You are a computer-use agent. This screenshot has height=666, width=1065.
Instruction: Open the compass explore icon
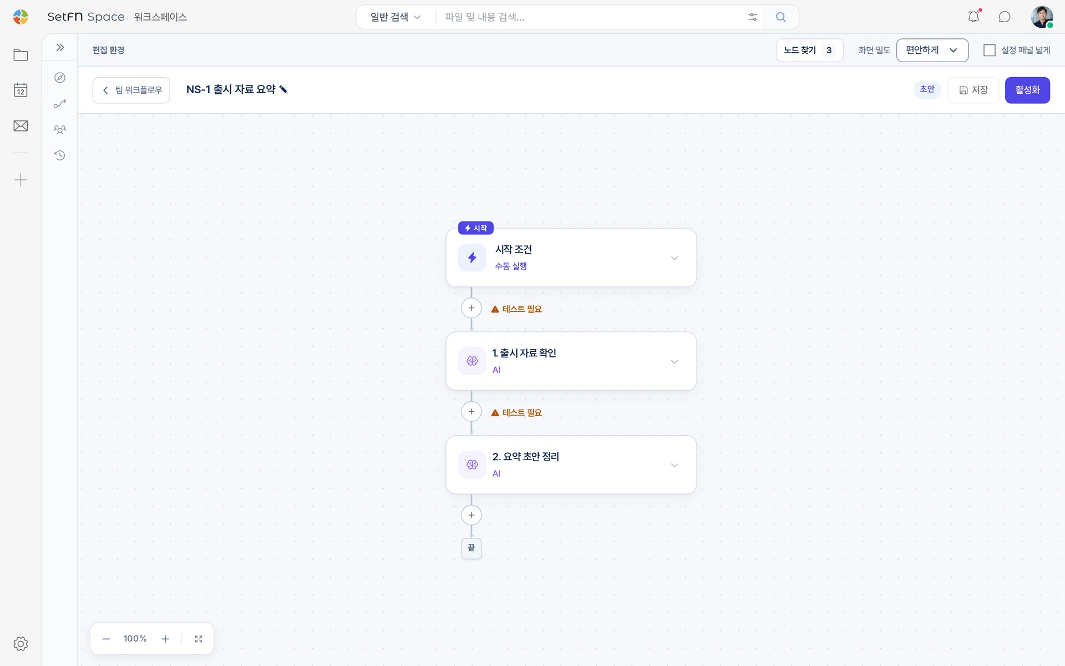(60, 78)
